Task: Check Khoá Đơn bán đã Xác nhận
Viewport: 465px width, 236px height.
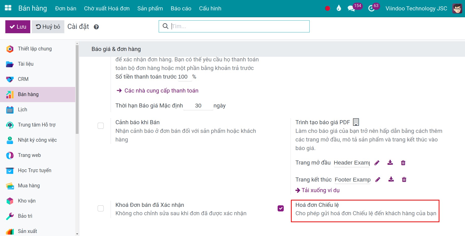Action: (x=101, y=208)
